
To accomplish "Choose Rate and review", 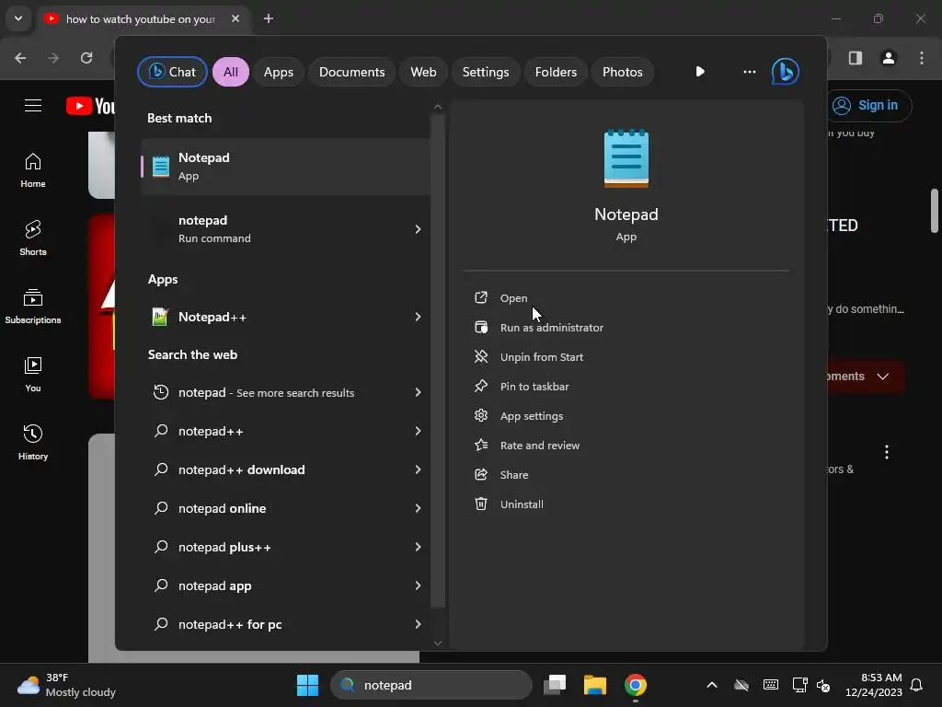I will click(539, 446).
